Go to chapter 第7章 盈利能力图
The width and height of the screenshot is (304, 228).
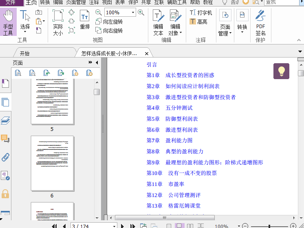pyautogui.click(x=170, y=140)
